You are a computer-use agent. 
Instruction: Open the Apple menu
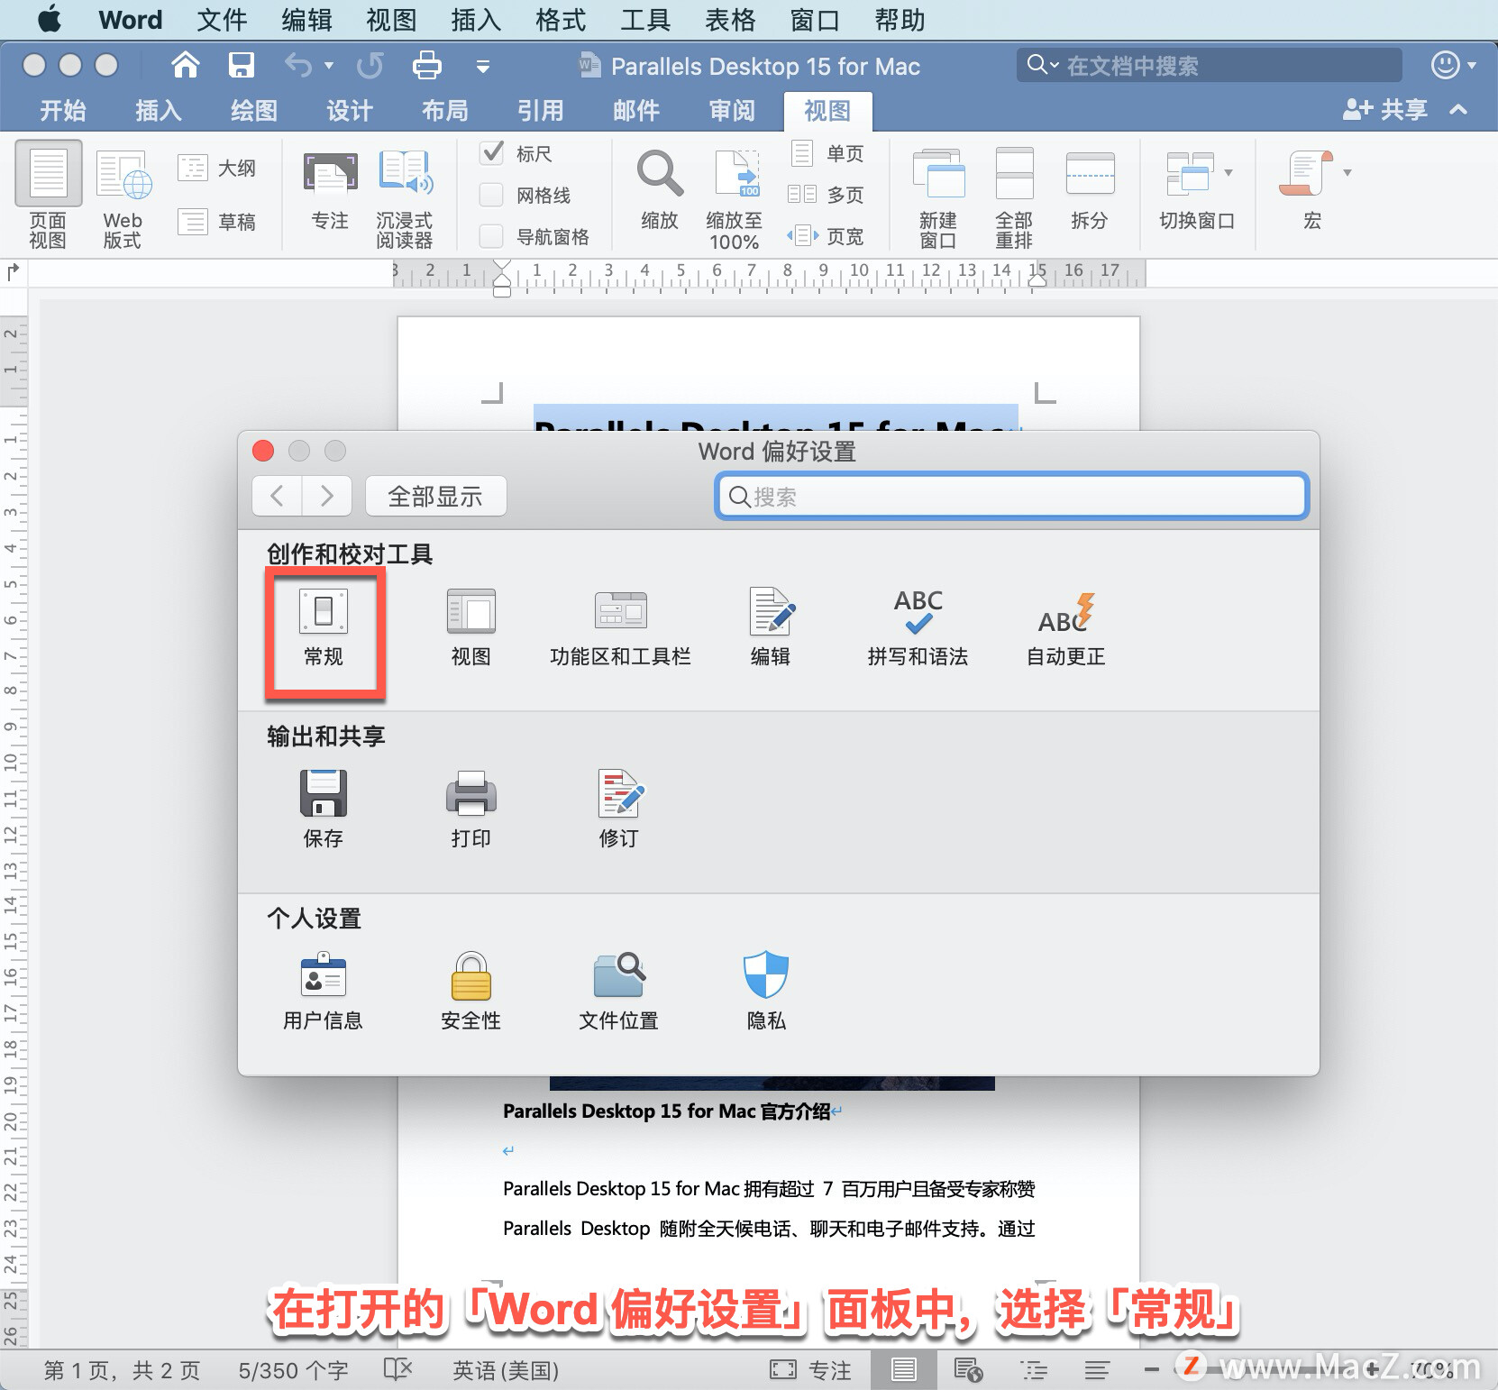point(50,19)
